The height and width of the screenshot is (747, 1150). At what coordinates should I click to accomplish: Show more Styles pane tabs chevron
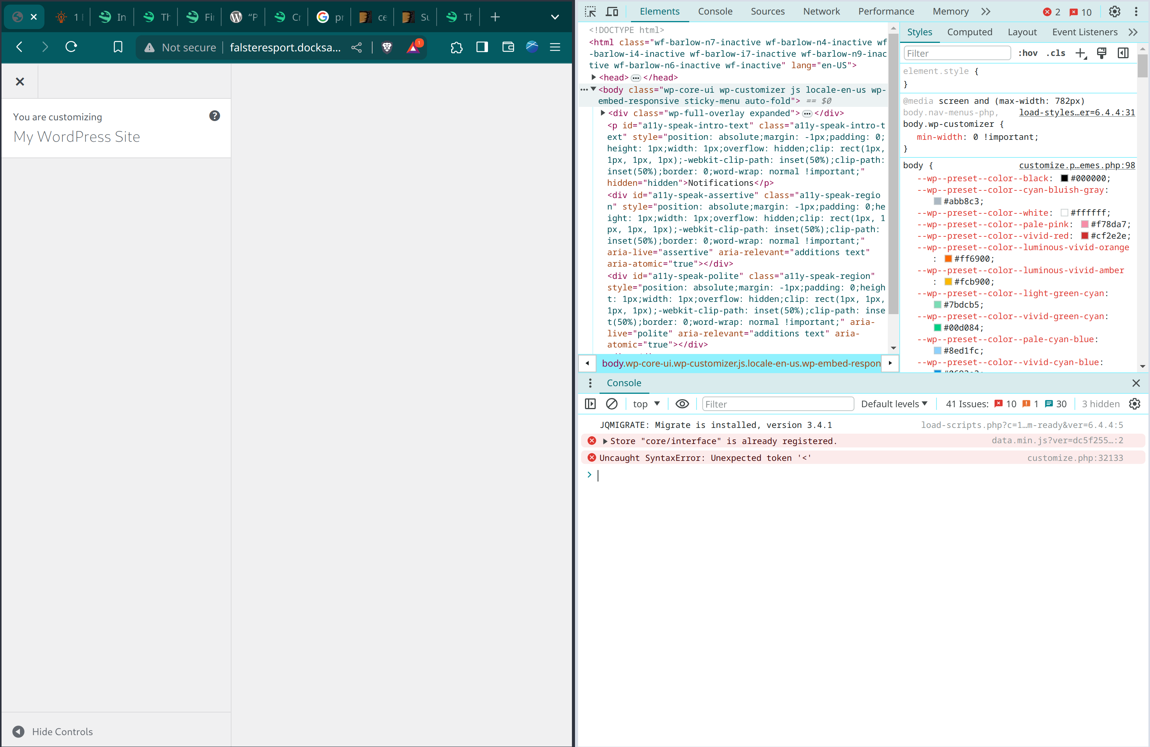click(1133, 32)
